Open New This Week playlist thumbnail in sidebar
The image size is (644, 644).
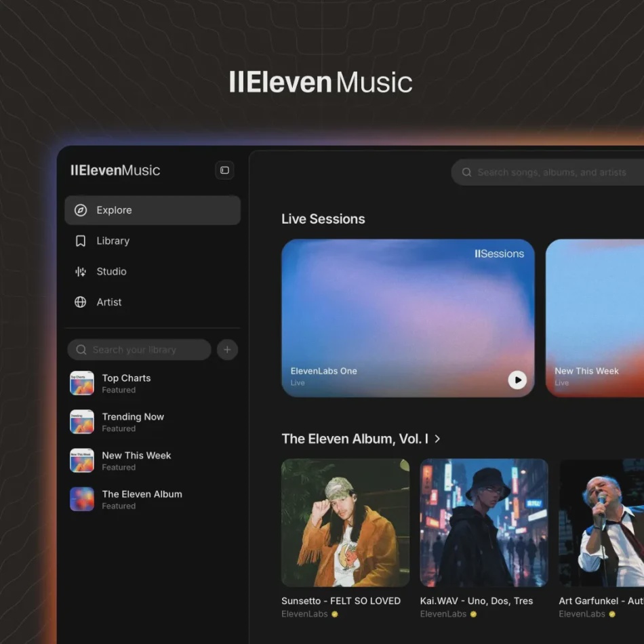pyautogui.click(x=82, y=460)
